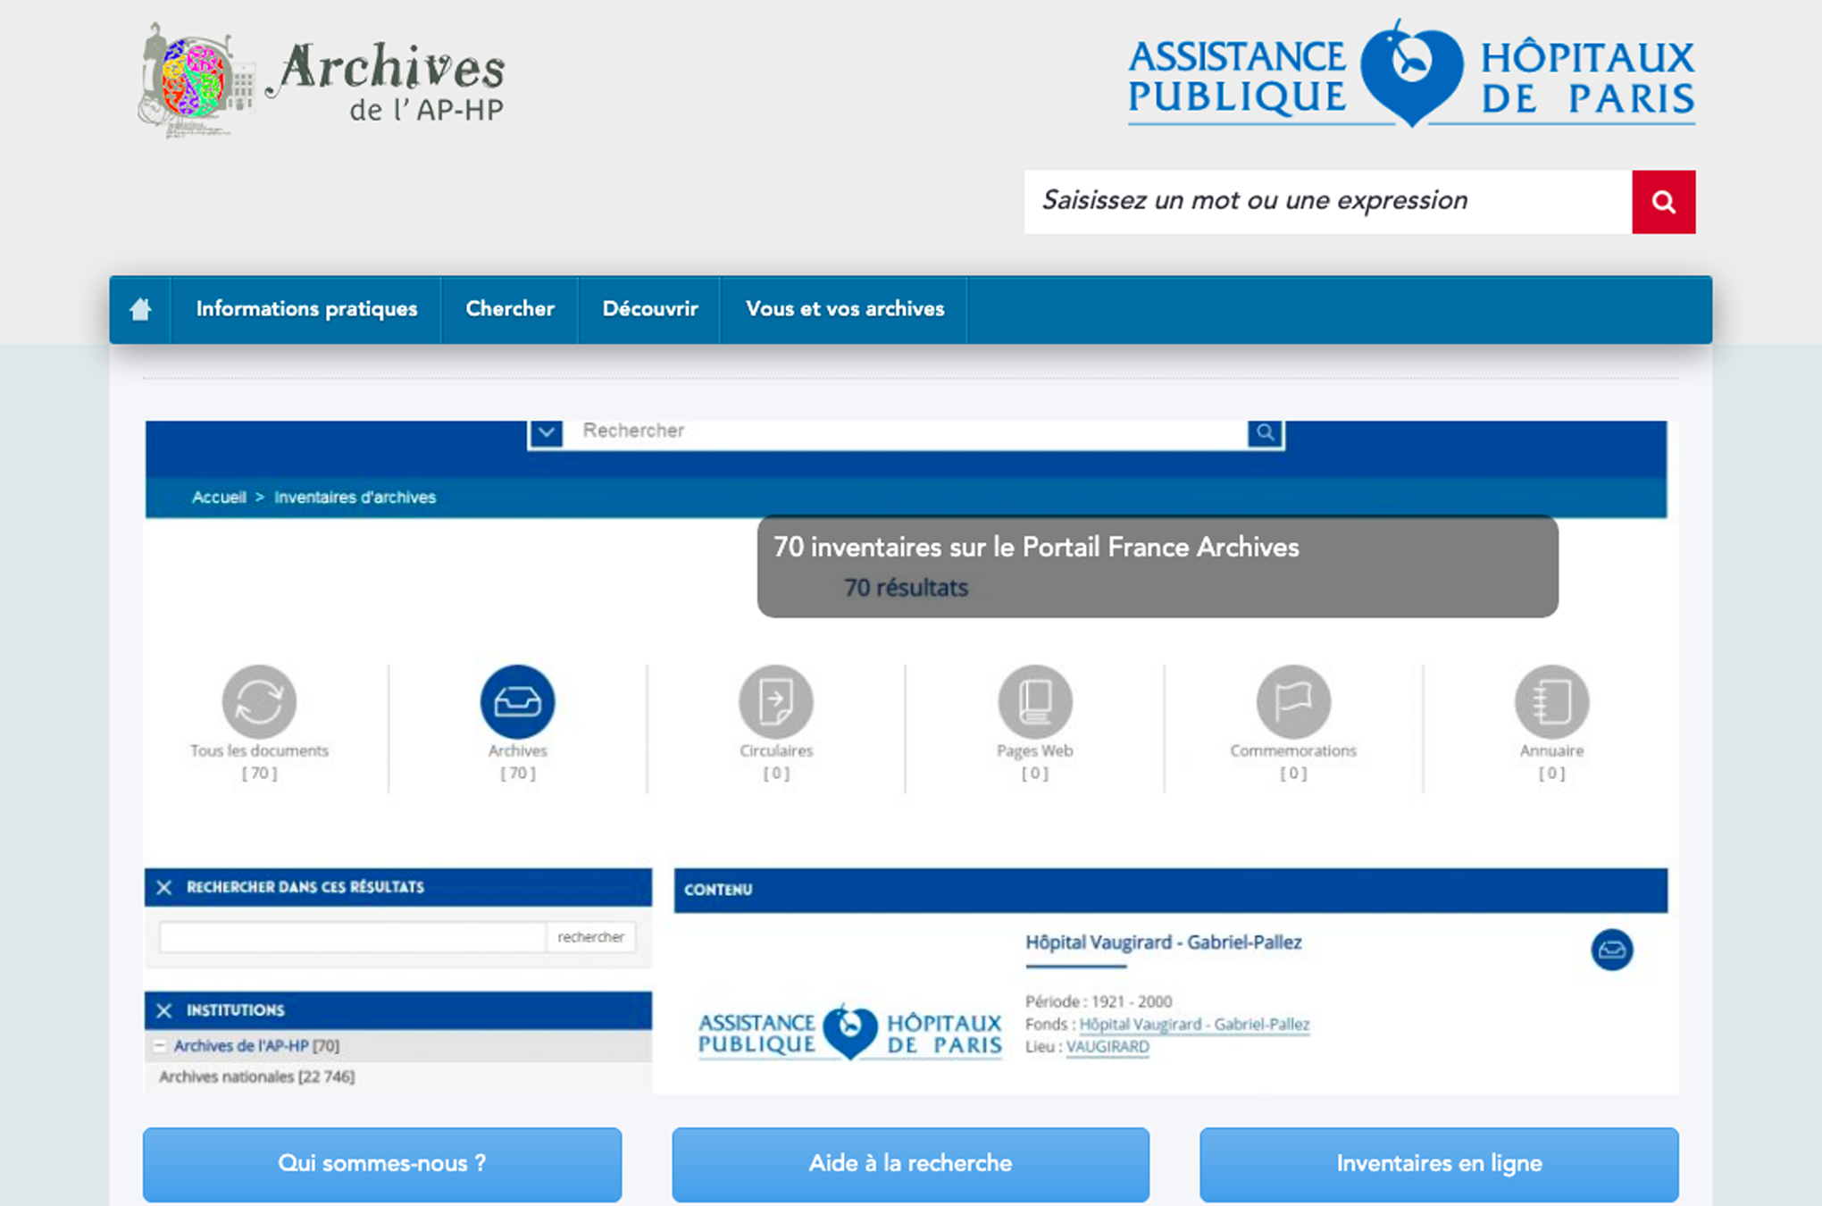Click the Qui sommes-nous ? button
1822x1206 pixels.
pos(382,1164)
